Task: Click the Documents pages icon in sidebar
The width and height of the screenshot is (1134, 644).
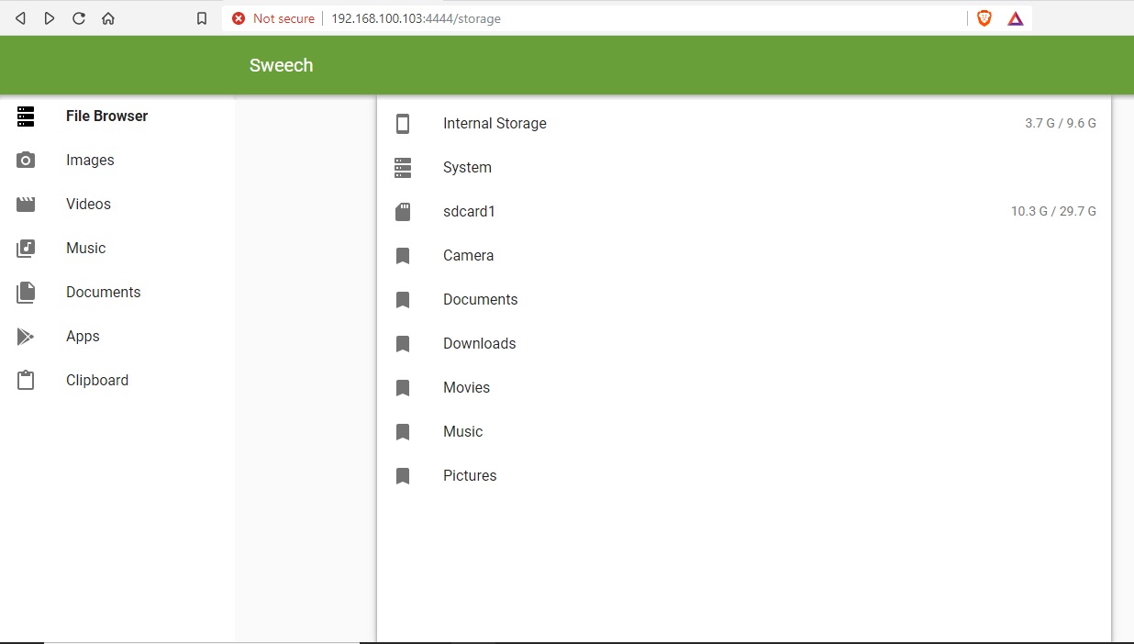Action: (26, 293)
